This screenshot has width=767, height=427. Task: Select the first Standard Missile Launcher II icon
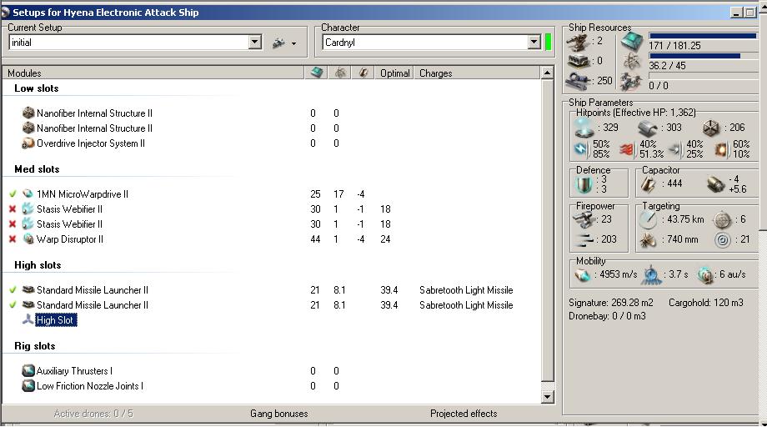click(x=28, y=290)
